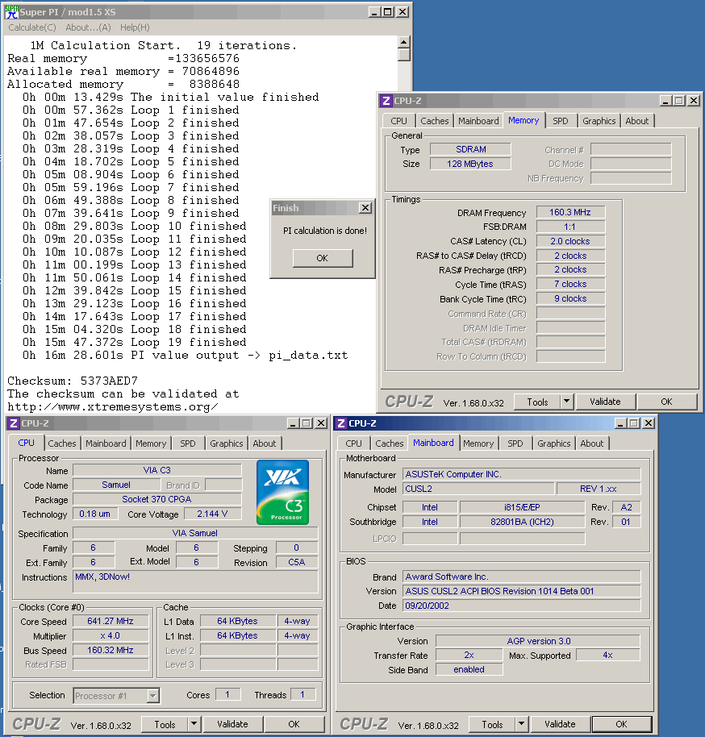Close the Finish dialog
This screenshot has height=737, width=705.
click(365, 208)
